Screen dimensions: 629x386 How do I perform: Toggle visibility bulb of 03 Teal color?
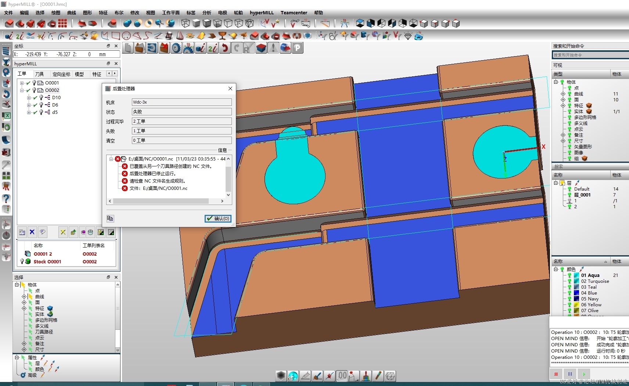pos(569,287)
